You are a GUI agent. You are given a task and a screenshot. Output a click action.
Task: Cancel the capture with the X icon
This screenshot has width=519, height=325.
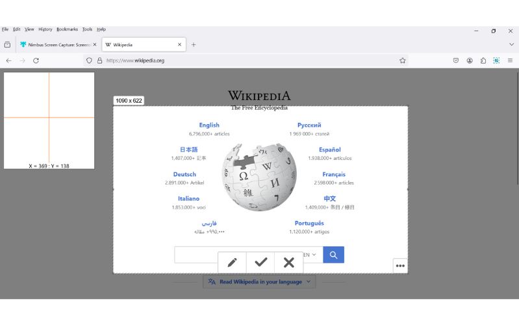(288, 263)
